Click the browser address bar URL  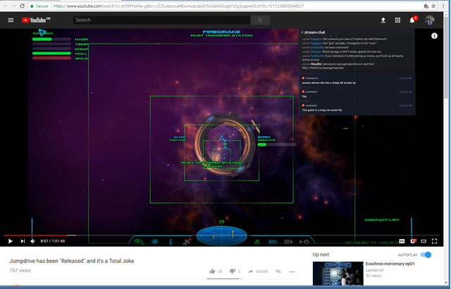pos(178,6)
